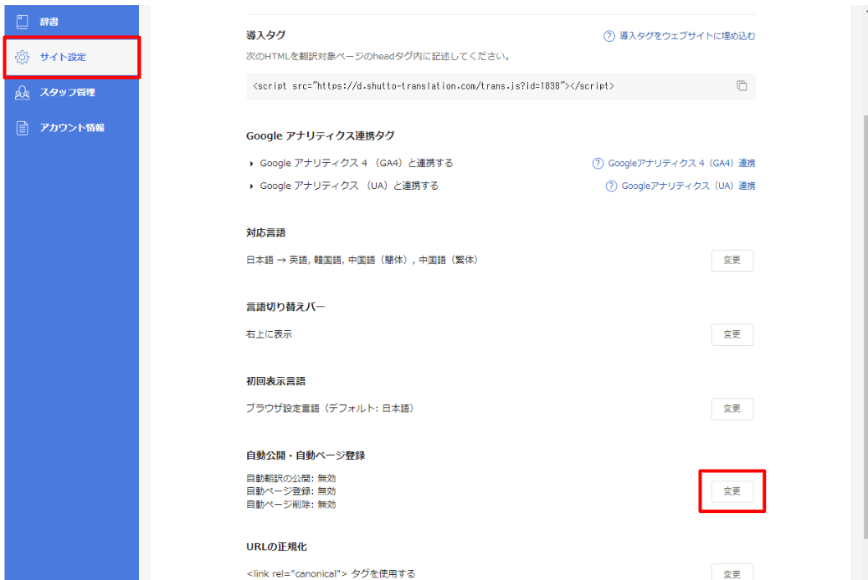Open Googleアナリティクス (UA) 連携 link

click(x=688, y=186)
